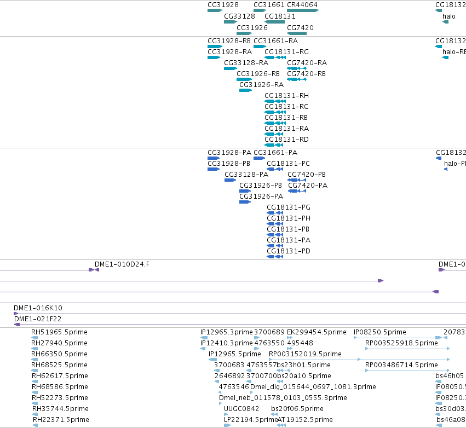Click protein CG33128-PA
The height and width of the screenshot is (428, 466).
point(231,180)
